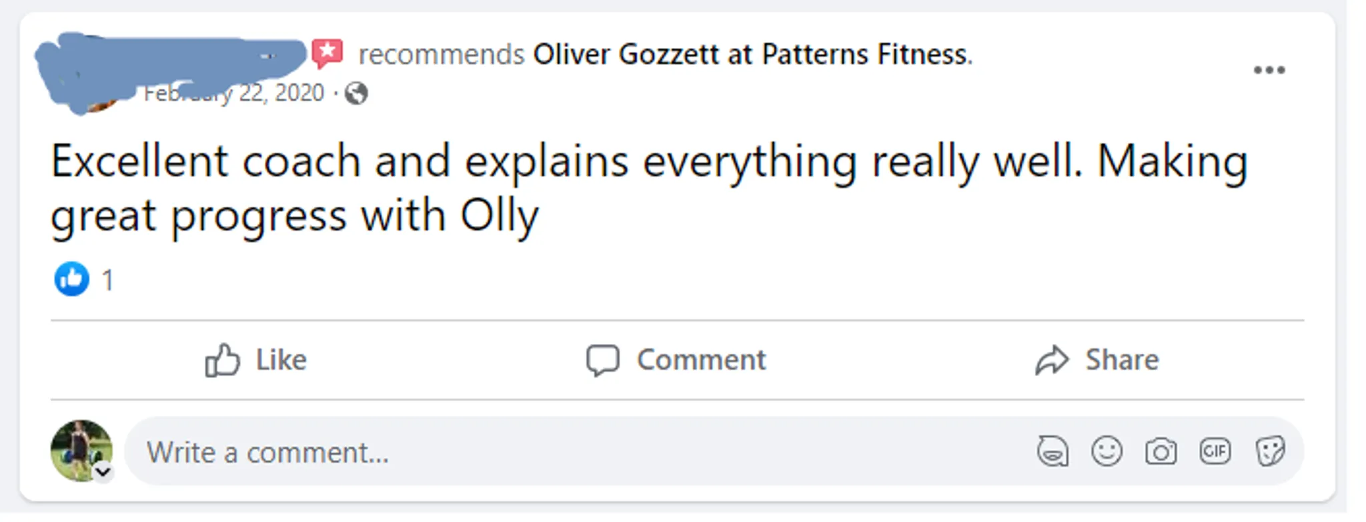Click the red recommendation star badge
1366x522 pixels.
point(327,53)
